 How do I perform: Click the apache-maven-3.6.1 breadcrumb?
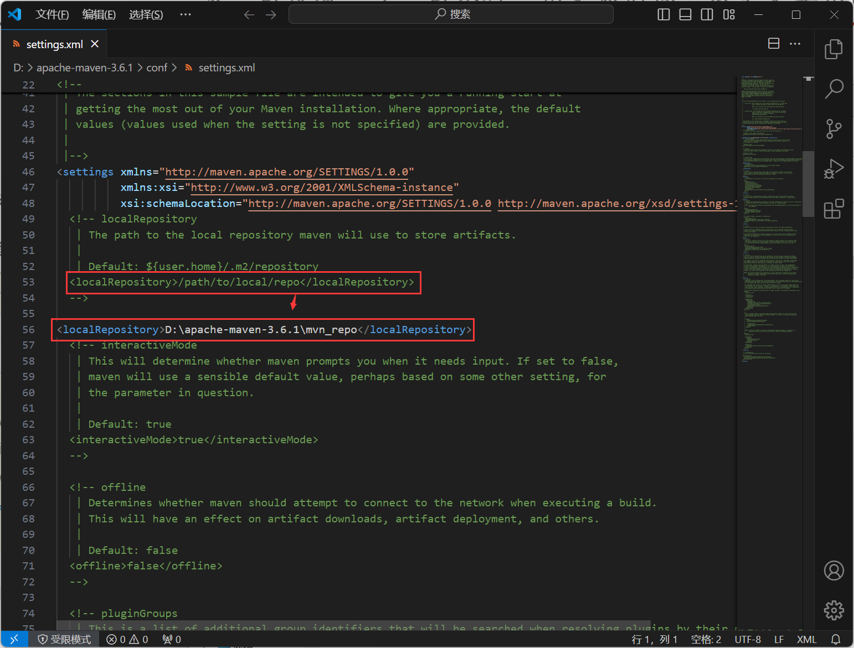(x=85, y=68)
